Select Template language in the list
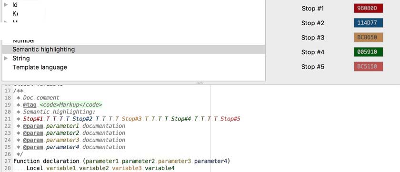Screen dimensions: 400x172 pyautogui.click(x=40, y=67)
